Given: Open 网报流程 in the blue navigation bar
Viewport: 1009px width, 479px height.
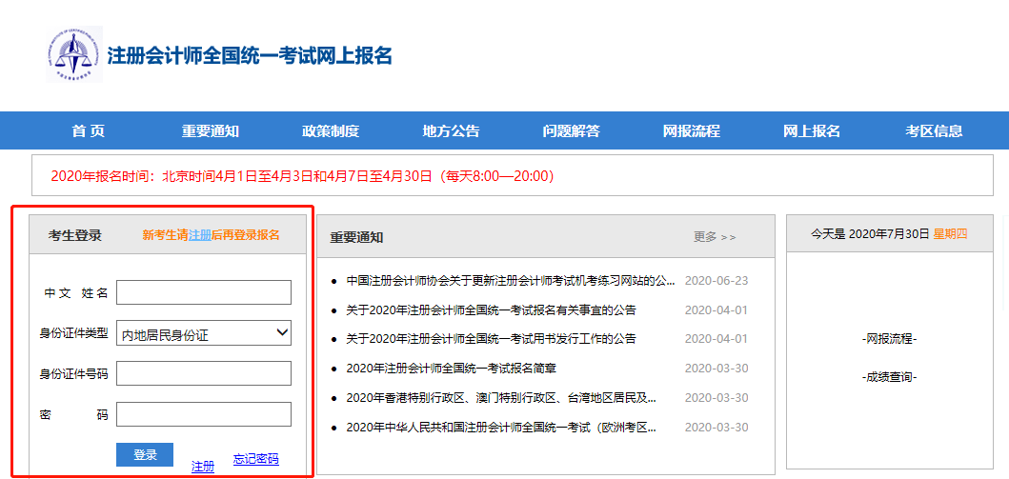Looking at the screenshot, I should pyautogui.click(x=691, y=131).
